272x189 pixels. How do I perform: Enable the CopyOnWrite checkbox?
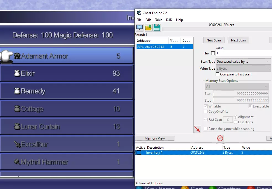coord(206,111)
